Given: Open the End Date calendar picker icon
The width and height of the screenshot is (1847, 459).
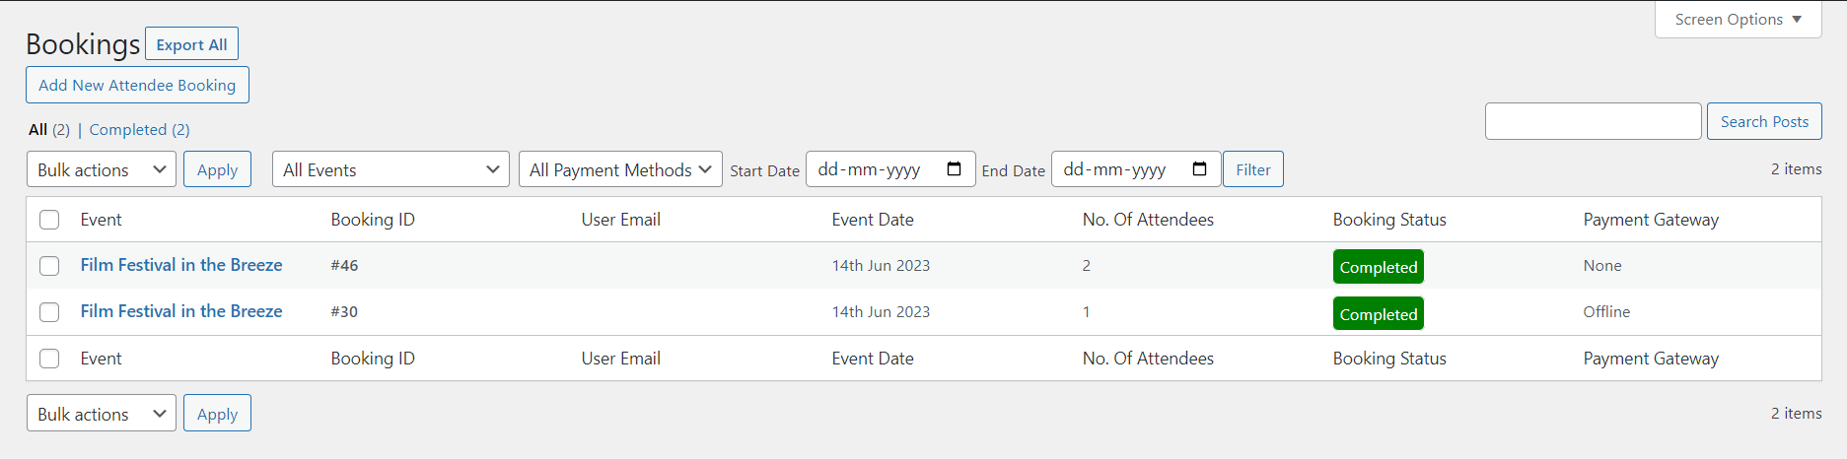Looking at the screenshot, I should click(x=1199, y=169).
